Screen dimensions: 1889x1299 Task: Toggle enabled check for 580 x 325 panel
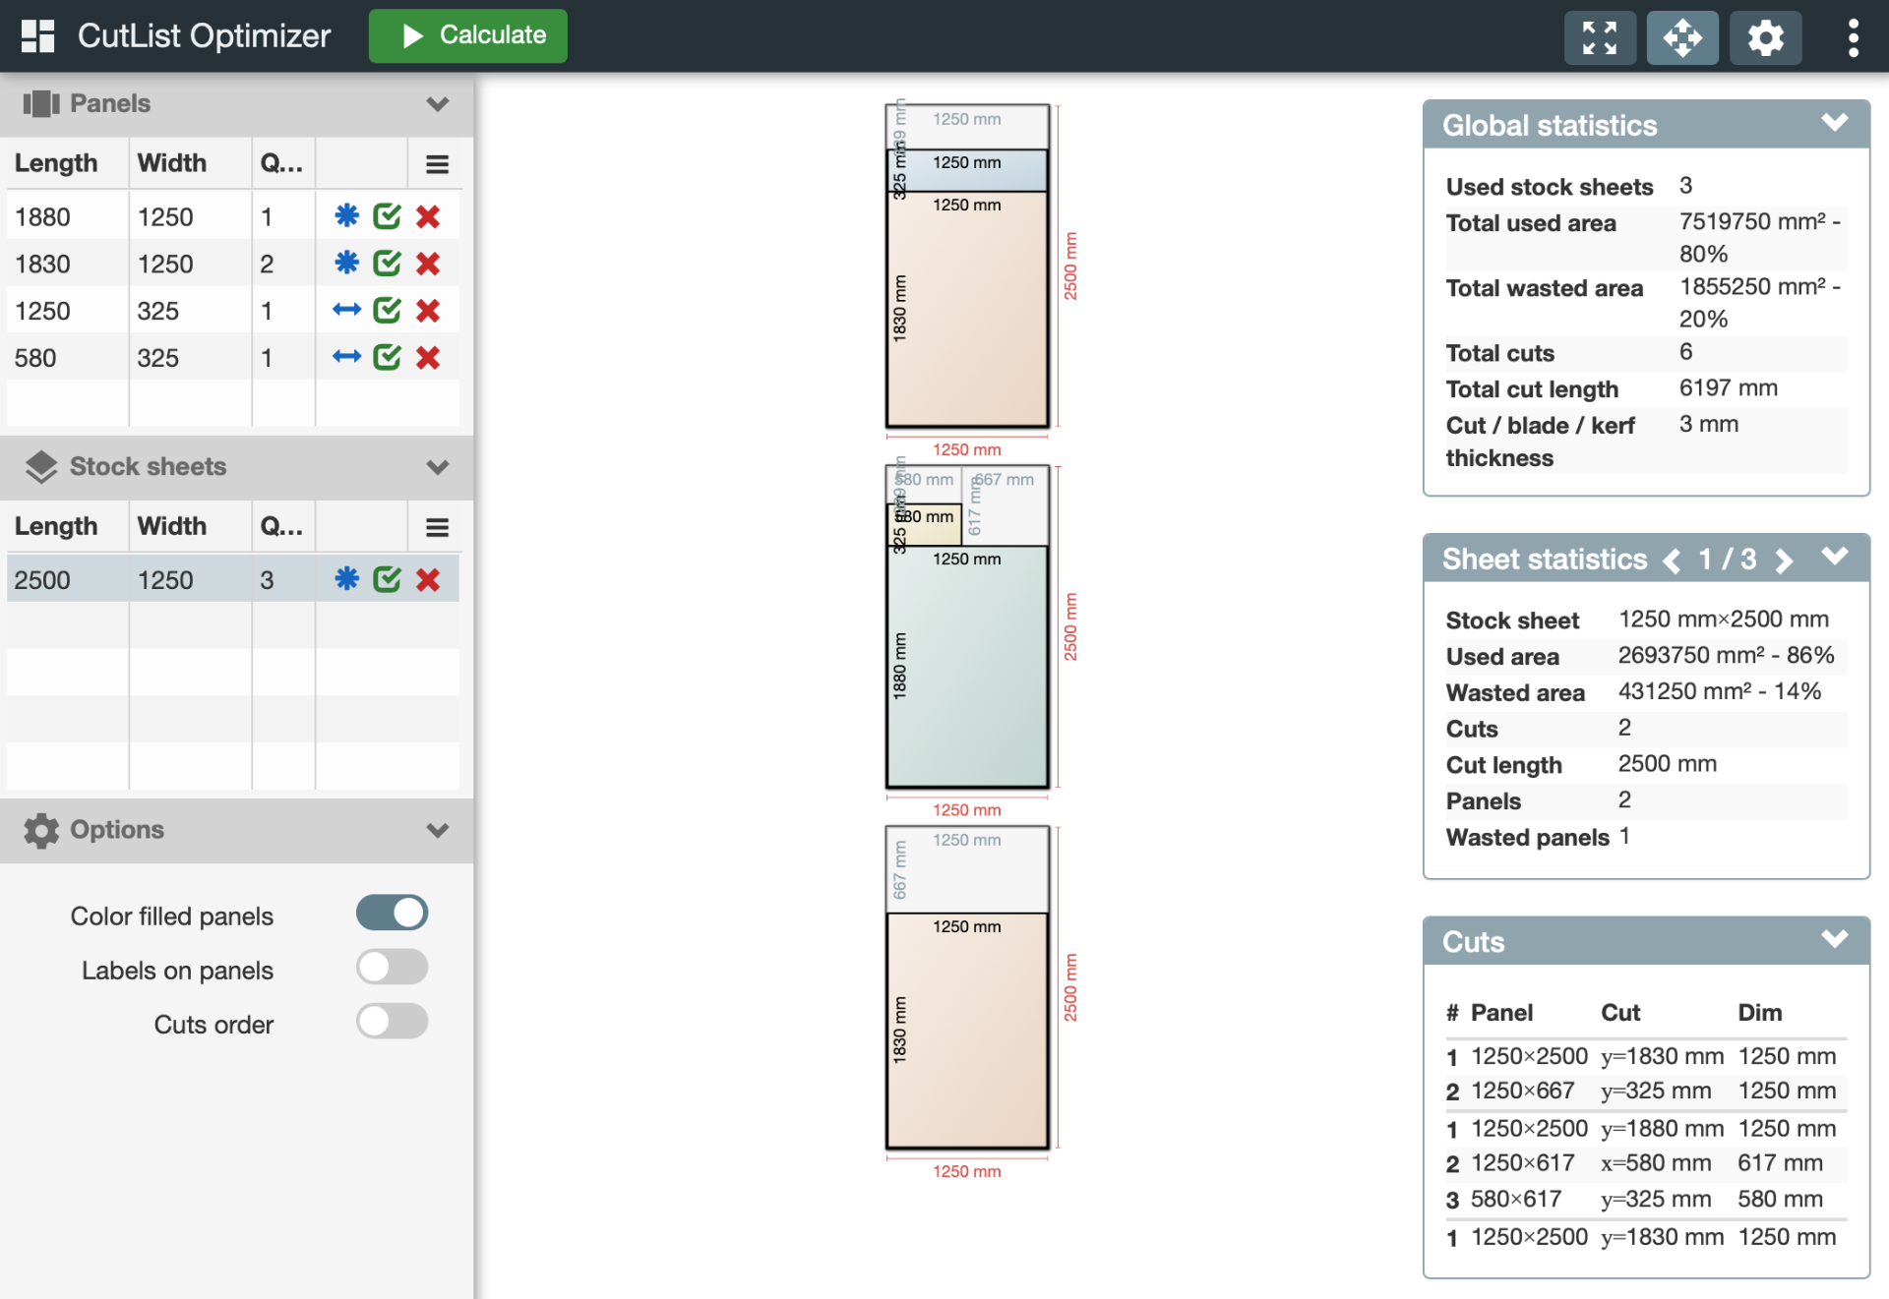[x=388, y=357]
